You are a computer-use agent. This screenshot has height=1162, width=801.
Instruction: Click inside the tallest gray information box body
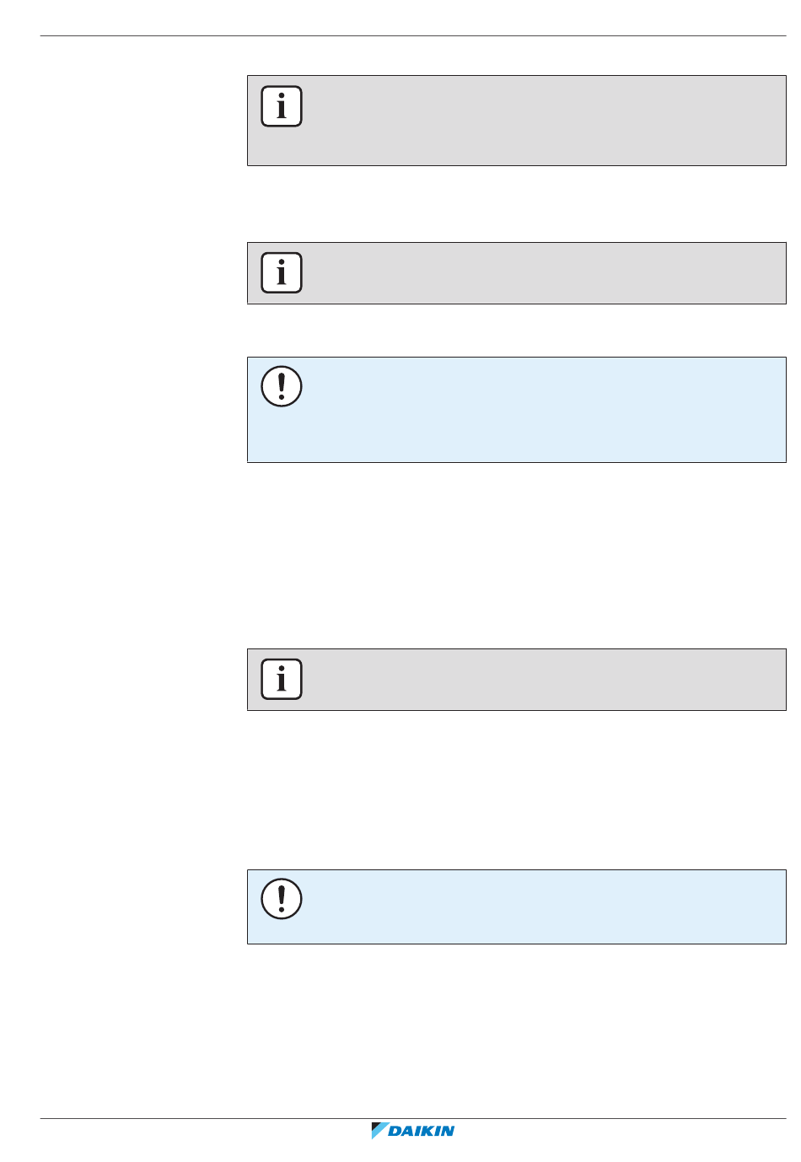[540, 121]
